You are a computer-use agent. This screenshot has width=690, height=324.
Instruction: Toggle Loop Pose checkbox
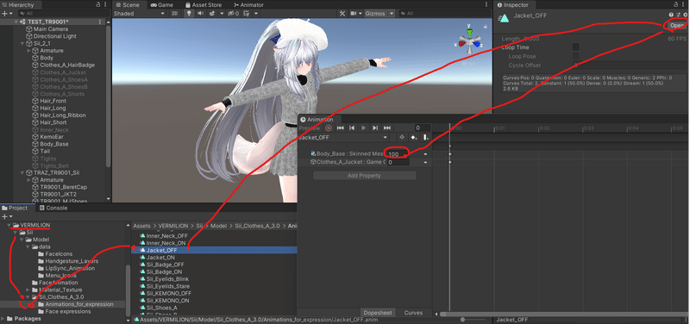[x=575, y=56]
